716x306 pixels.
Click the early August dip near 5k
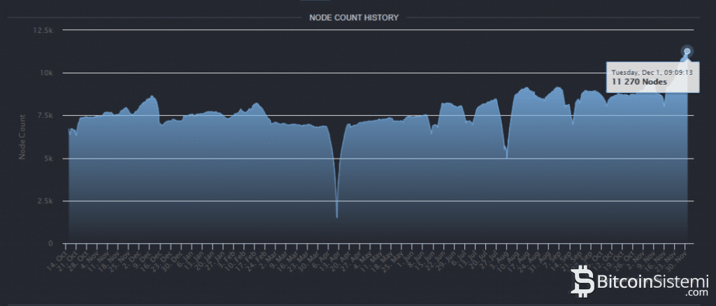(x=506, y=158)
